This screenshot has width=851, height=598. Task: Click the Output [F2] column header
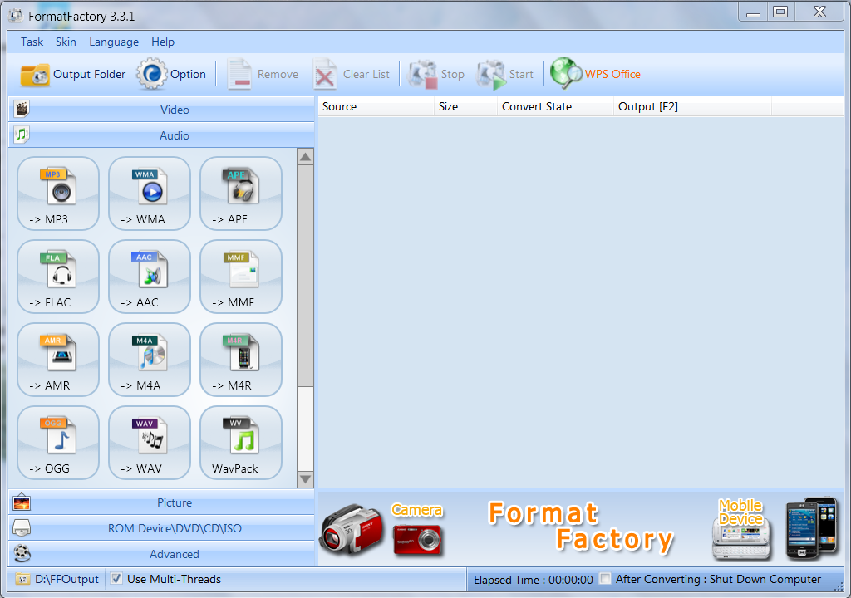pos(692,106)
